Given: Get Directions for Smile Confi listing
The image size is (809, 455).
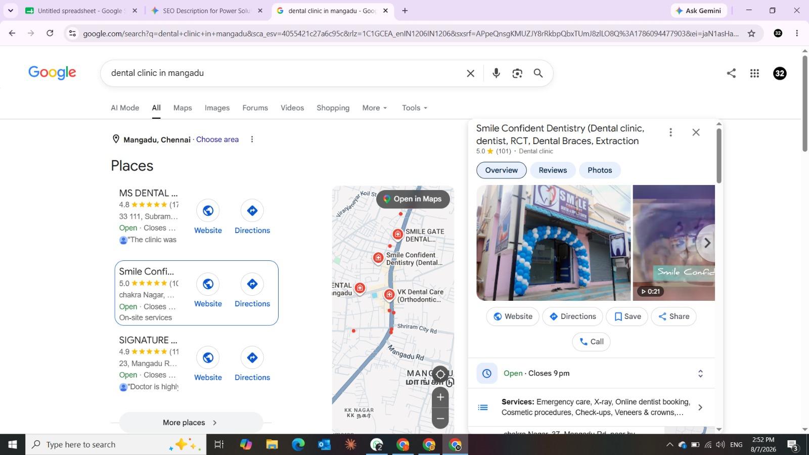Looking at the screenshot, I should coord(252,284).
